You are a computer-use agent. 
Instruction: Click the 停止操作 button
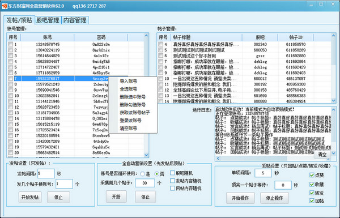pyautogui.click(x=274, y=198)
